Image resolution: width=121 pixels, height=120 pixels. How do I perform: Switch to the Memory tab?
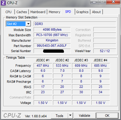(54, 12)
